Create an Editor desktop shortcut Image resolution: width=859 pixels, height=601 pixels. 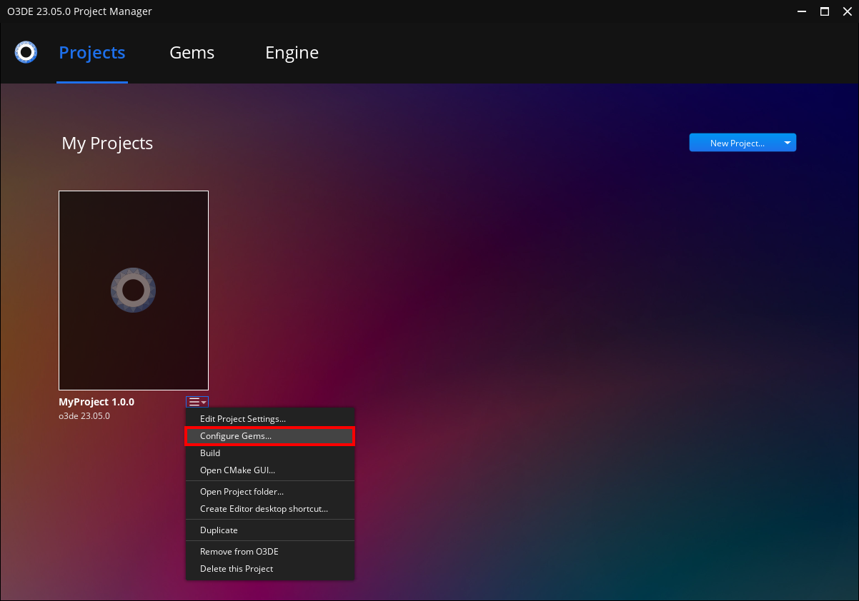pos(264,508)
